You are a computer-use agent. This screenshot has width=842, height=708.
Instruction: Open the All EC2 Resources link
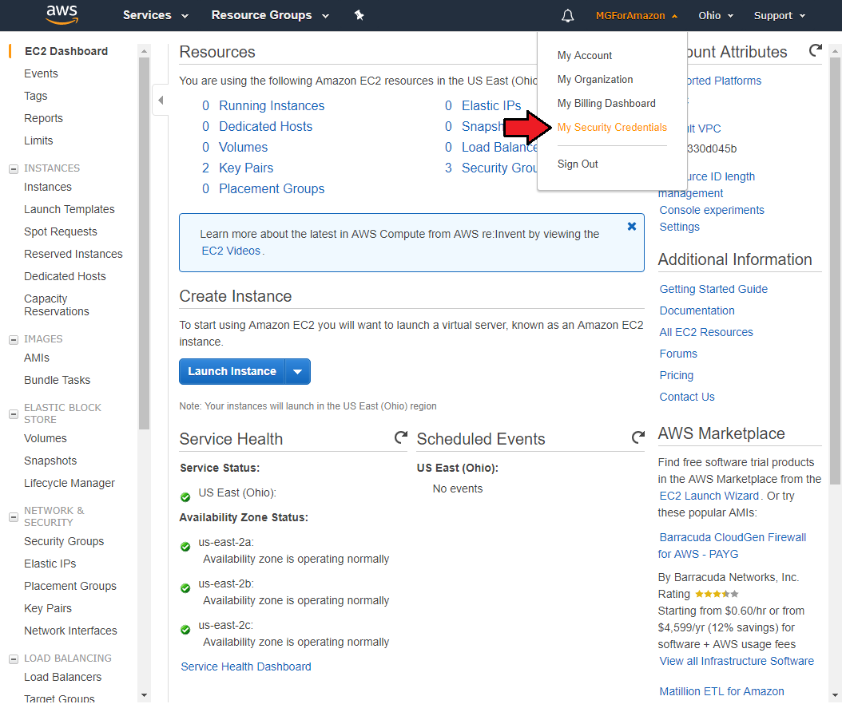click(x=706, y=332)
